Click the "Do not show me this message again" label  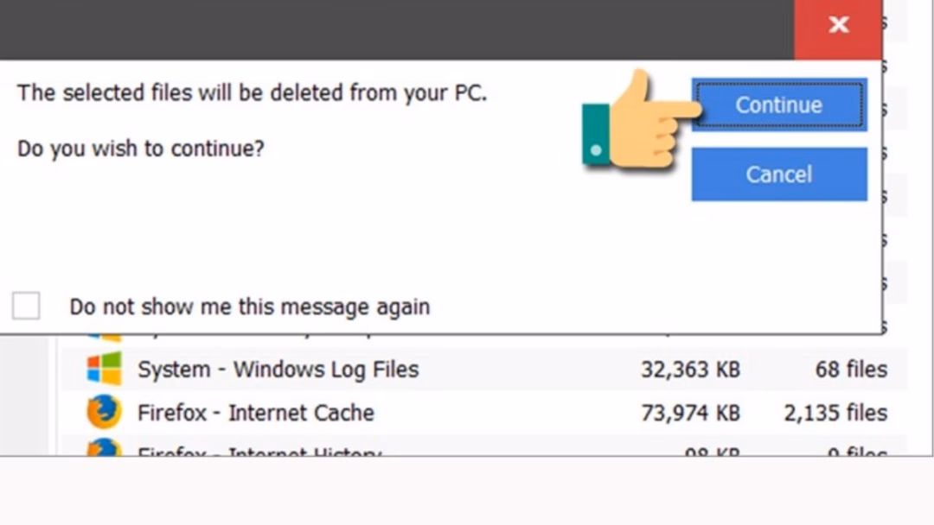[x=249, y=307]
